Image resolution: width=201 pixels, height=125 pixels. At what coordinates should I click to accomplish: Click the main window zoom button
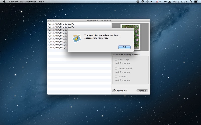point(56,21)
